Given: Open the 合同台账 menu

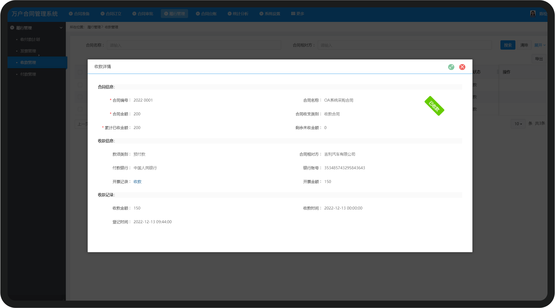Looking at the screenshot, I should 206,14.
